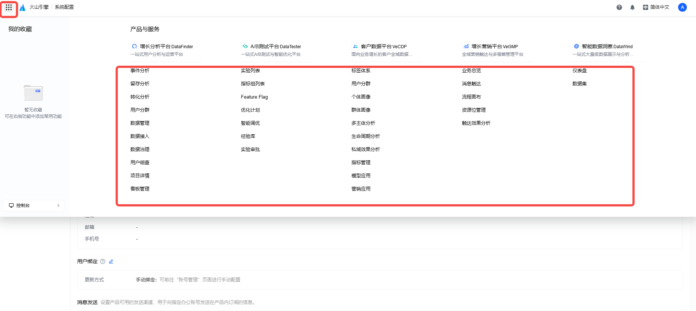Navigate to 指标管理
696x311 pixels.
[361, 162]
